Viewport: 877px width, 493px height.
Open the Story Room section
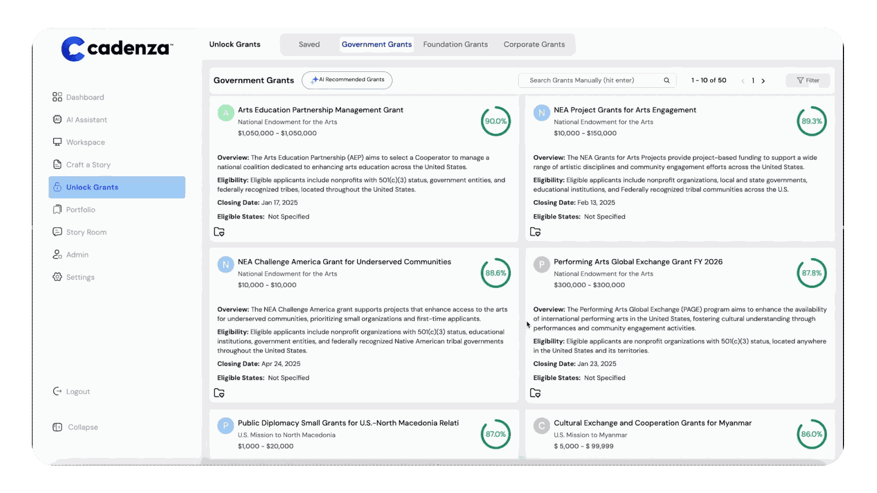point(79,232)
